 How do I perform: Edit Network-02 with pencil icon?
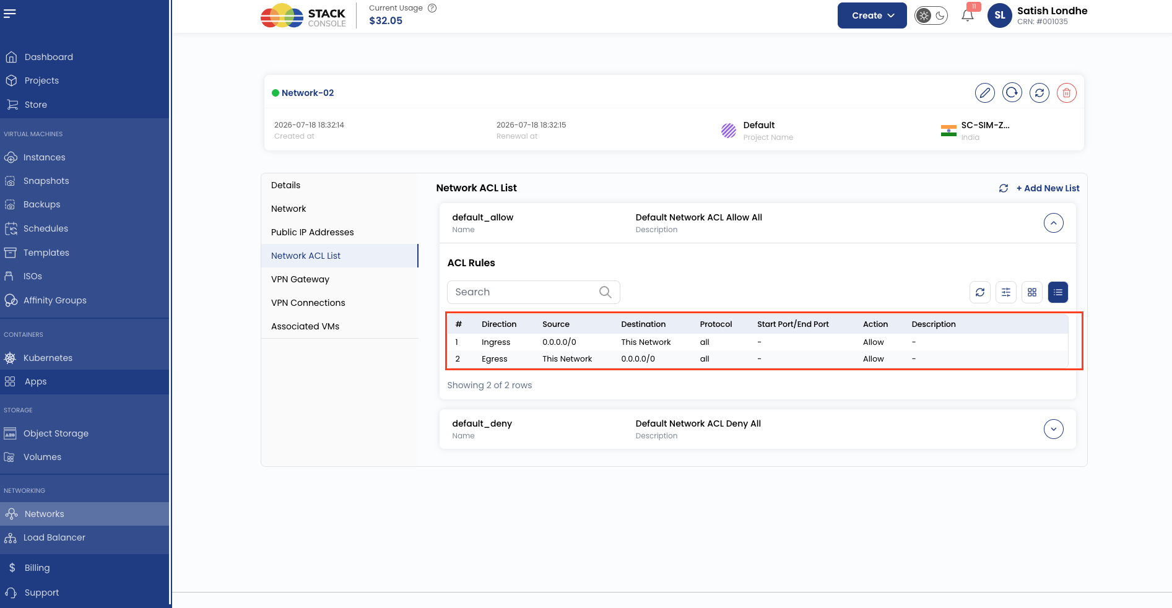984,93
